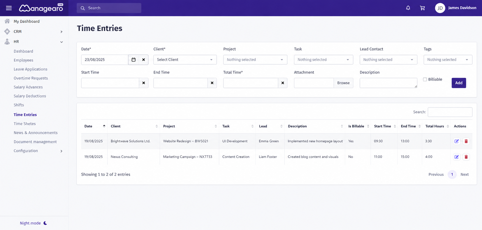Clear the Total Time field

[283, 83]
